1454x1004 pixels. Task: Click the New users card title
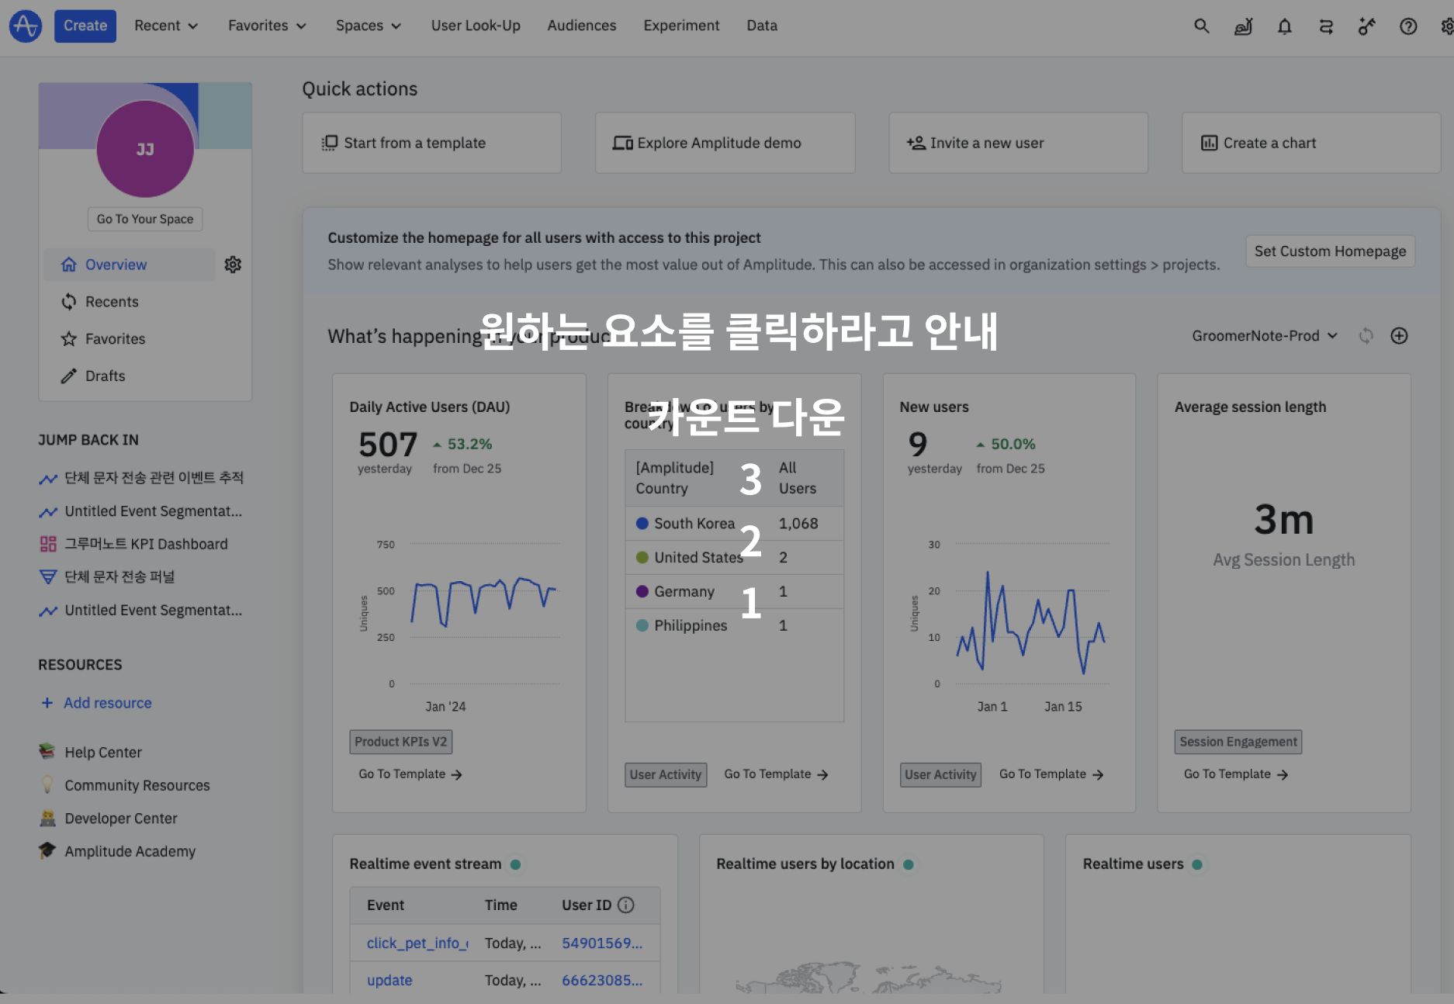pyautogui.click(x=934, y=407)
